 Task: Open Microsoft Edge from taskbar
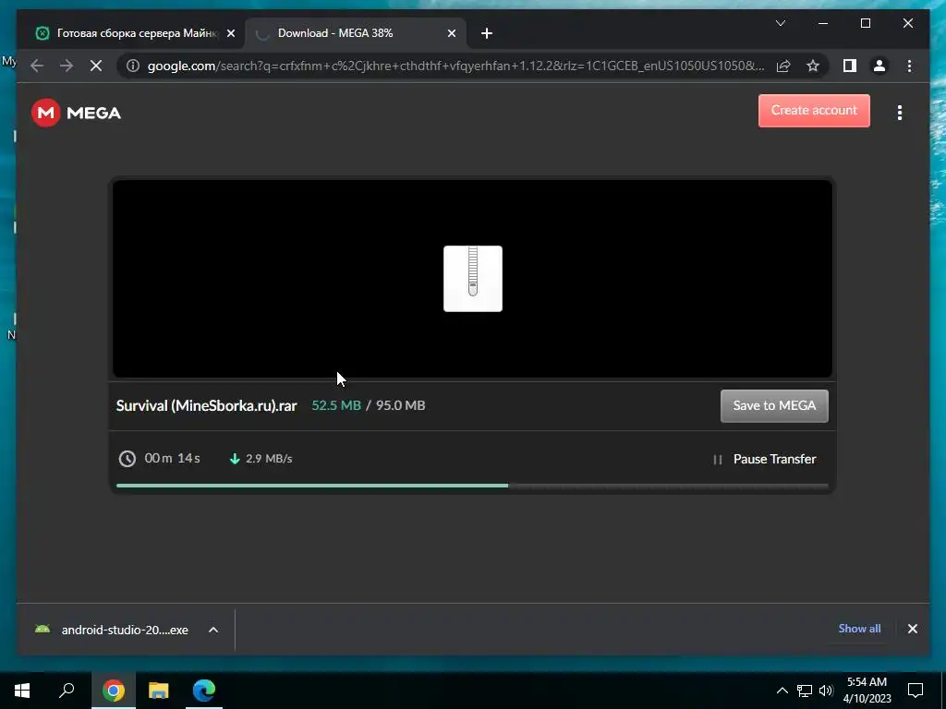tap(204, 691)
